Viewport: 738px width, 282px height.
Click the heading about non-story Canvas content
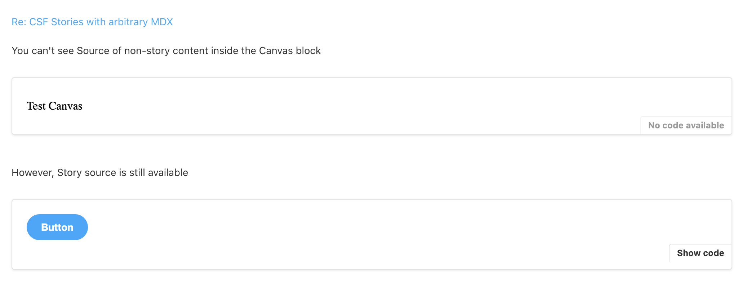166,50
